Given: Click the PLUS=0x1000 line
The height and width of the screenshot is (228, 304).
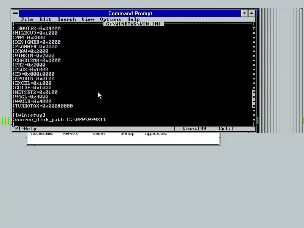Looking at the screenshot, I should click(x=32, y=70).
